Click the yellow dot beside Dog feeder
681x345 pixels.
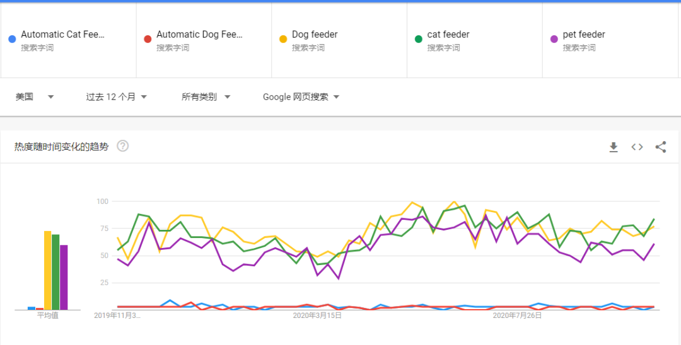(x=283, y=39)
